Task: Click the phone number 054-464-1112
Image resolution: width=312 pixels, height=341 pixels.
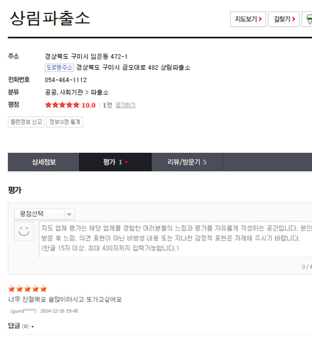Action: (66, 80)
